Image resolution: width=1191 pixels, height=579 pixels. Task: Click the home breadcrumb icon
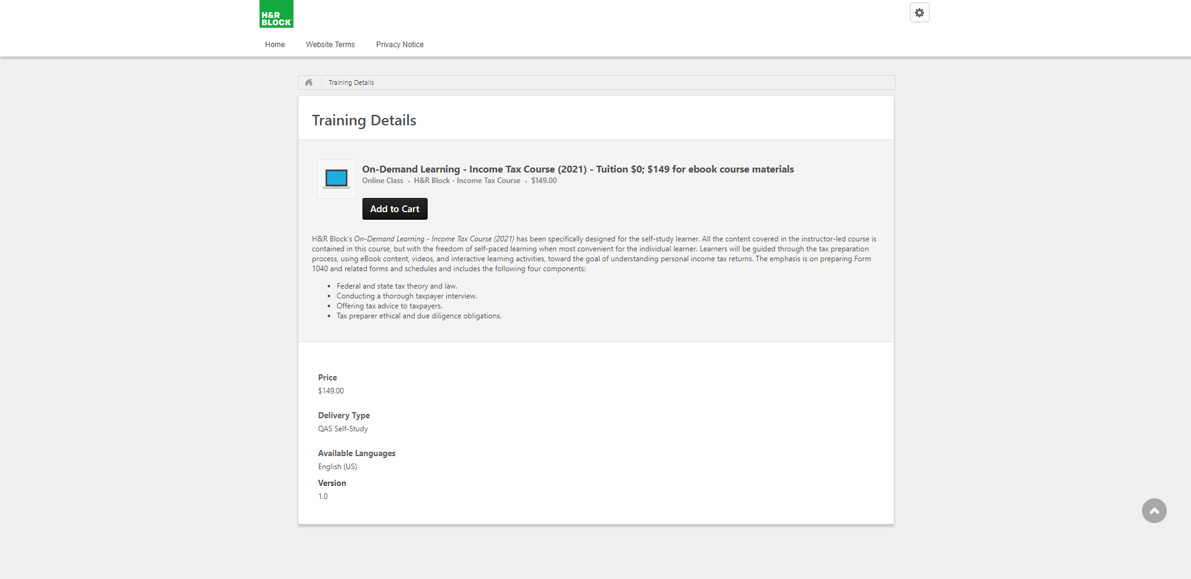pyautogui.click(x=308, y=83)
